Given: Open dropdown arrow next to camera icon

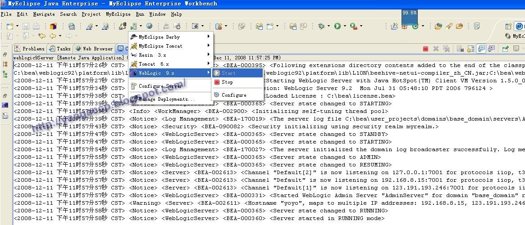Looking at the screenshot, I should click(x=202, y=26).
